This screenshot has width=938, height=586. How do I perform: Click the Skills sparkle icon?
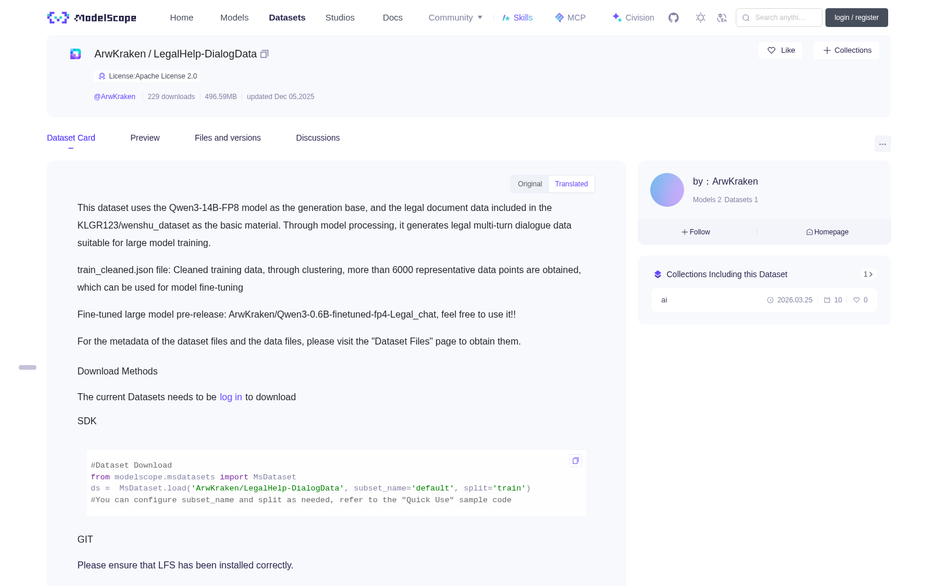click(x=506, y=18)
